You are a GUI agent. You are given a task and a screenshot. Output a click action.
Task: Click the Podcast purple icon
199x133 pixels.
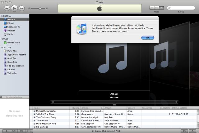pos(5,31)
